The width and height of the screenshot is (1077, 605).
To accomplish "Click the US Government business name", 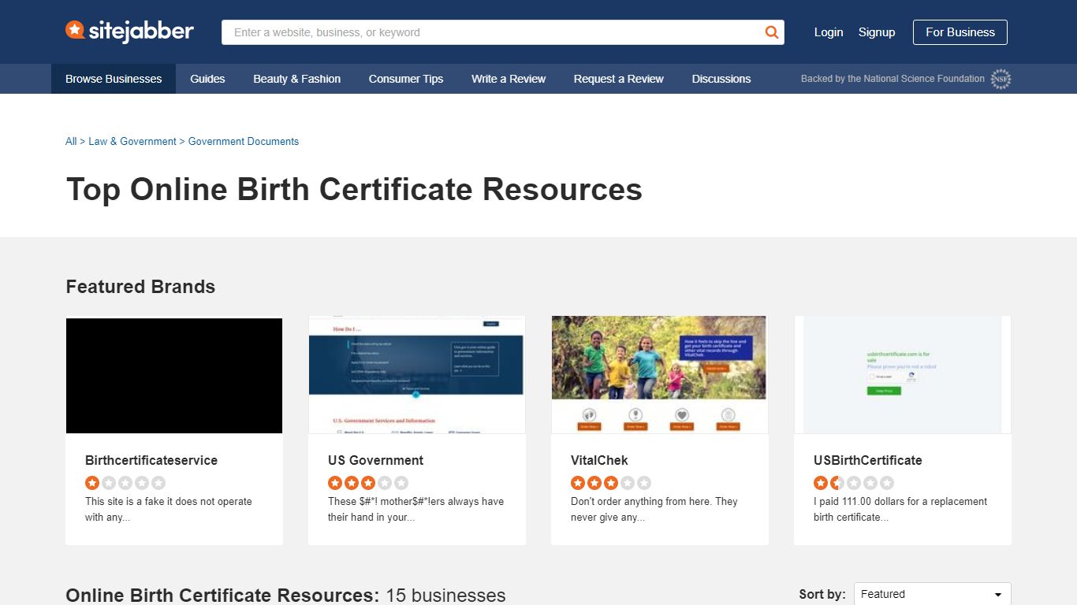I will click(376, 460).
